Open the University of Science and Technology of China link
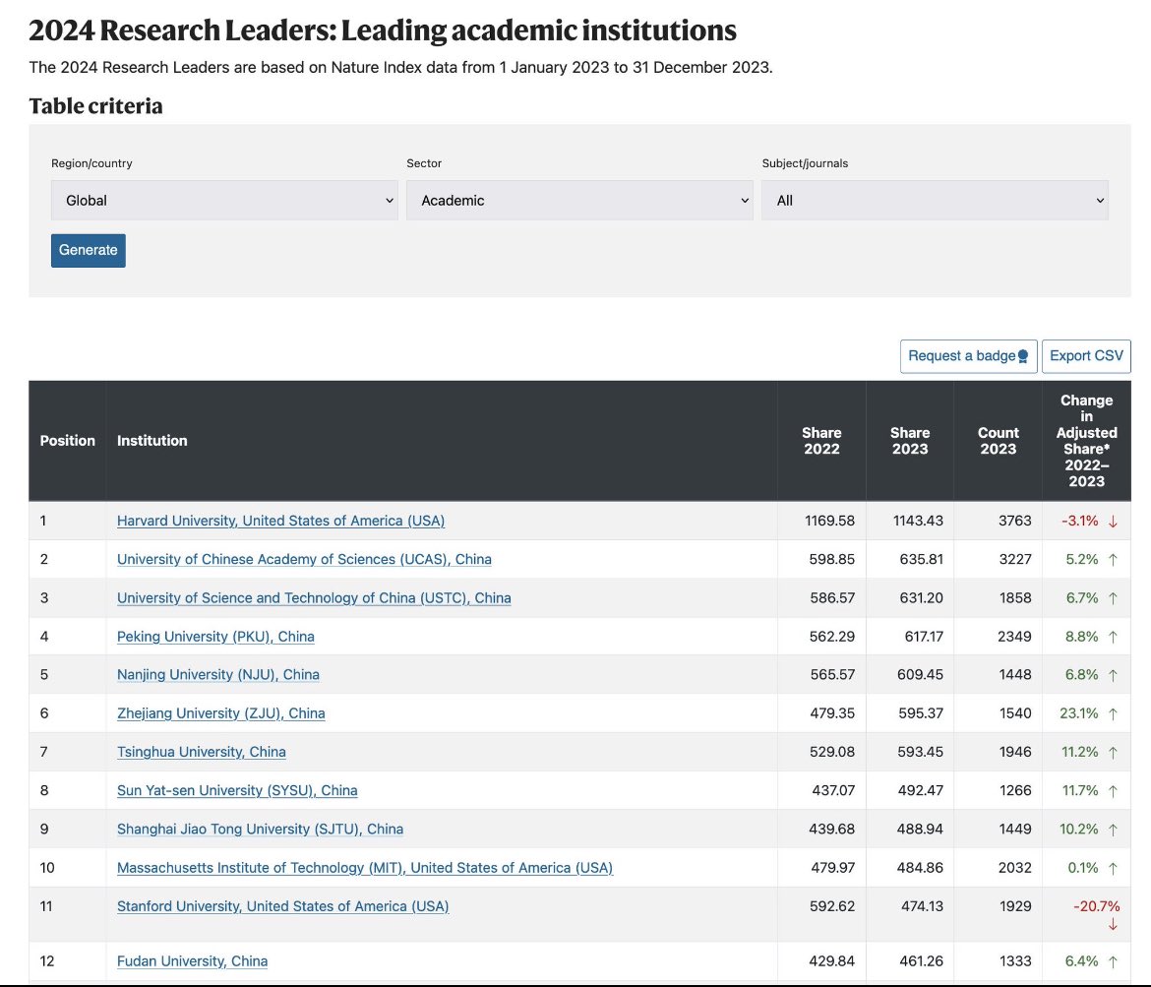 point(314,597)
